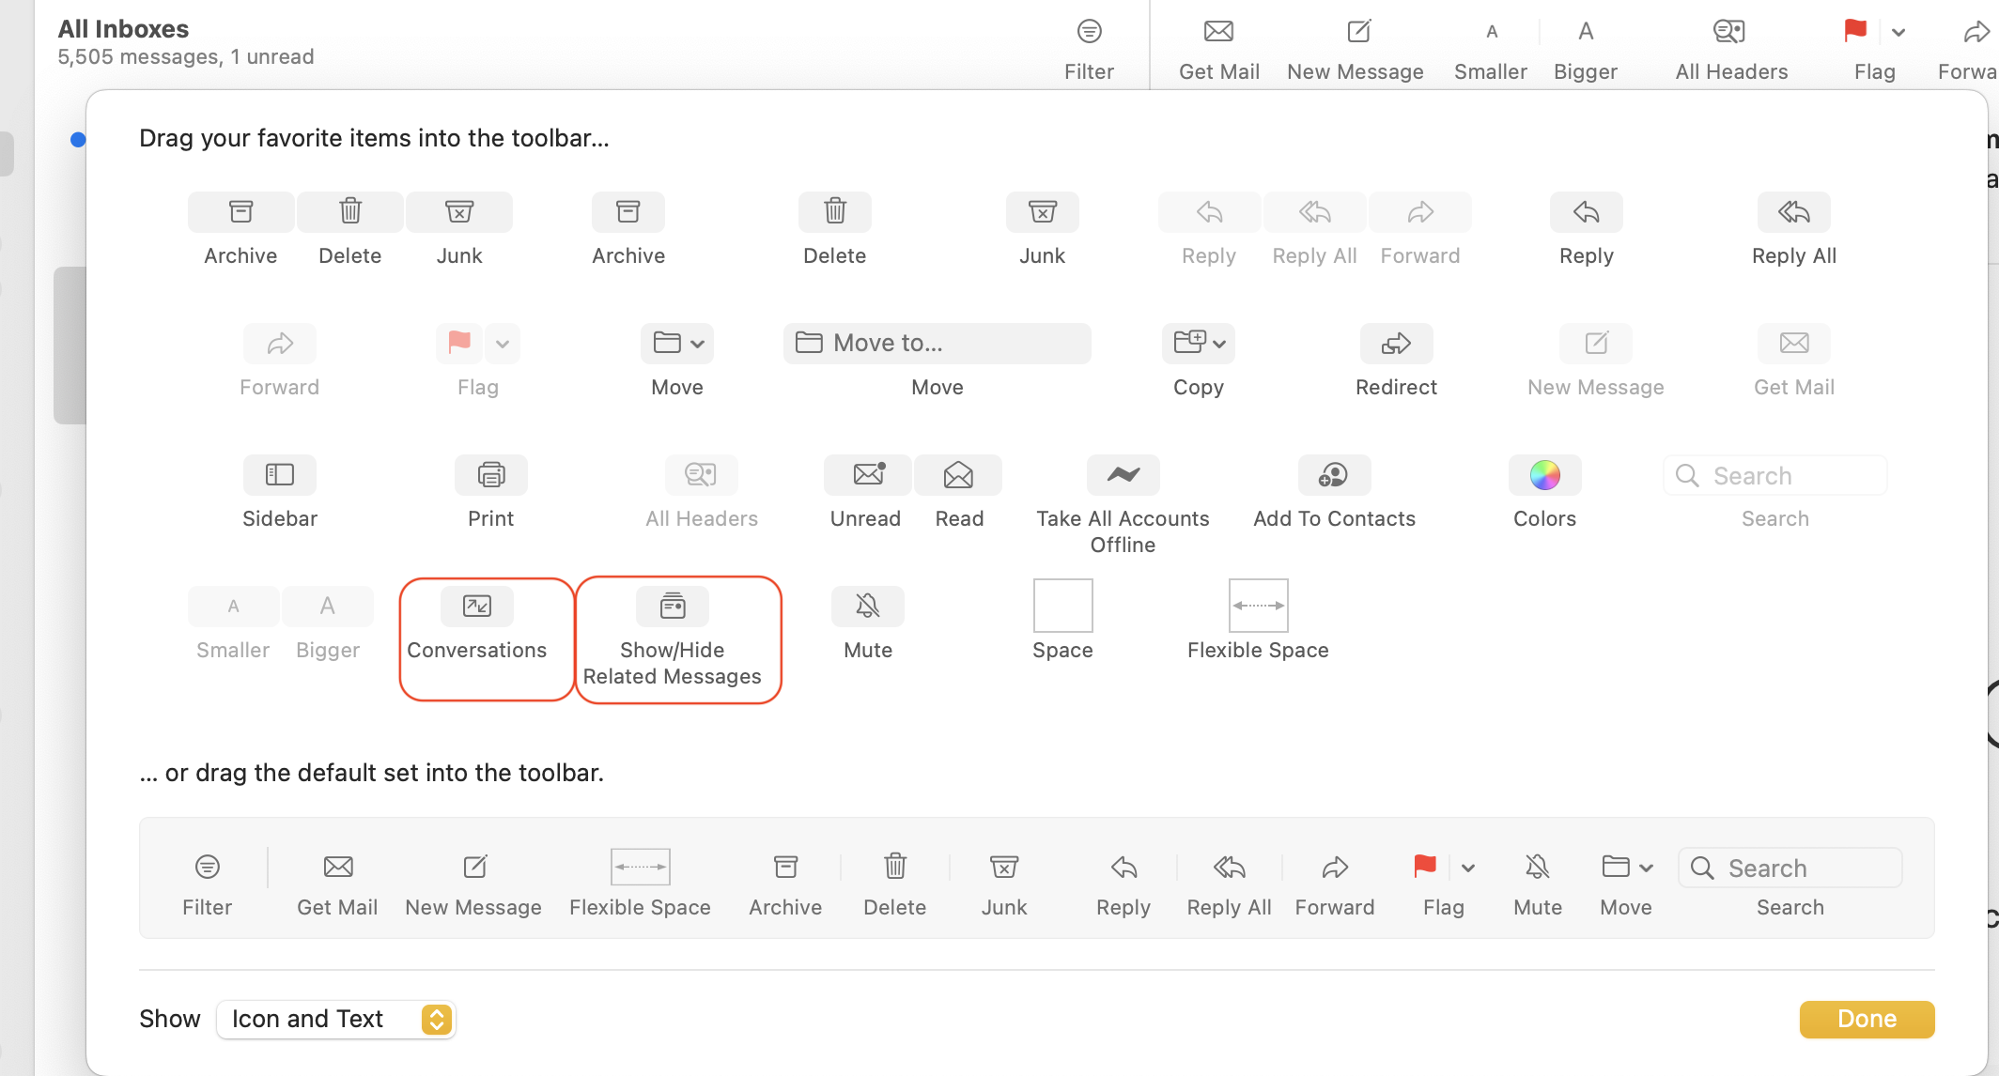Viewport: 1999px width, 1076px height.
Task: Select Colors color picker swatch
Action: click(x=1544, y=474)
